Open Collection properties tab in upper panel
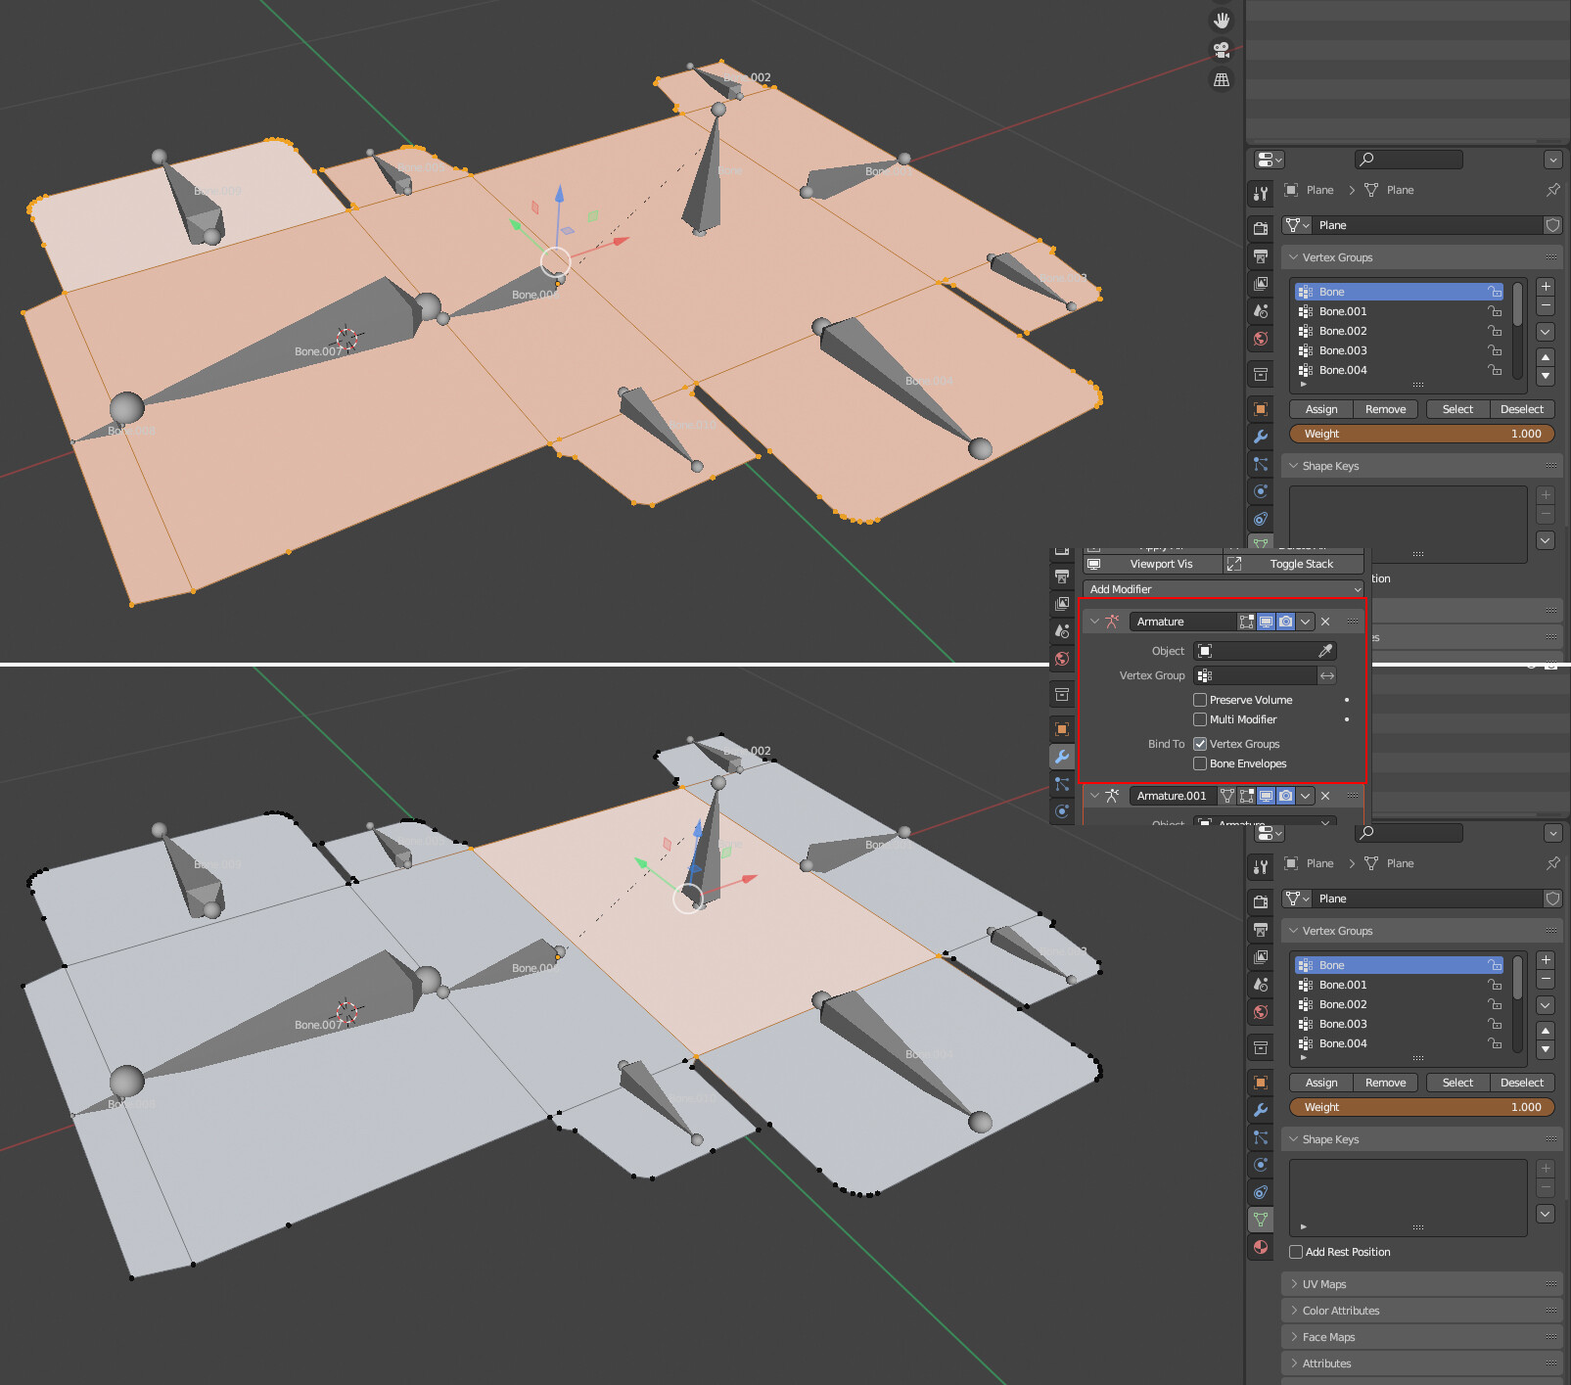 click(x=1261, y=374)
